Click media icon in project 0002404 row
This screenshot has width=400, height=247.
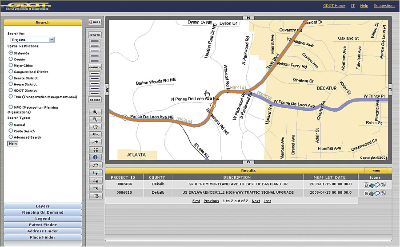tap(372, 185)
